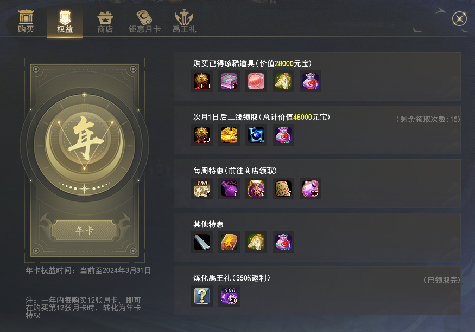Select the purple 500 item icon

229,296
